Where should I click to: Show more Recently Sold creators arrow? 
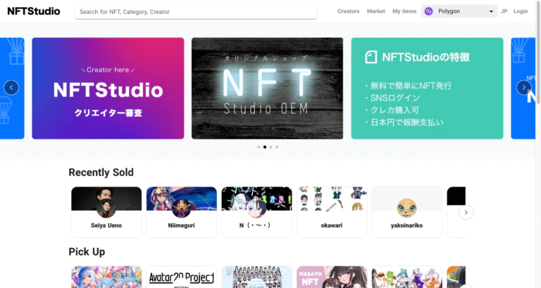click(x=466, y=213)
